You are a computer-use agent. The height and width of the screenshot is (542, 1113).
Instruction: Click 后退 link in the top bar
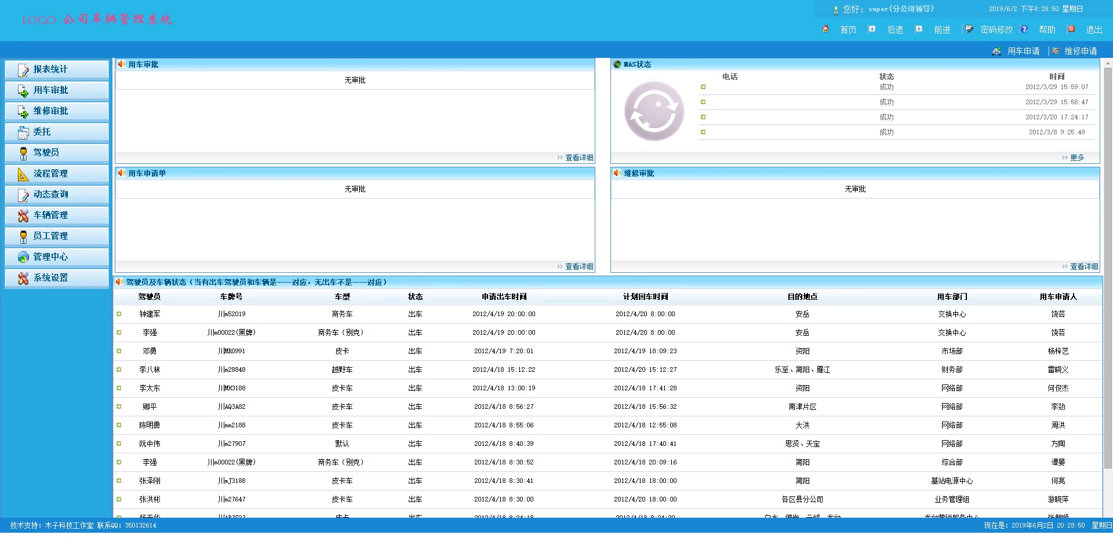pyautogui.click(x=895, y=30)
